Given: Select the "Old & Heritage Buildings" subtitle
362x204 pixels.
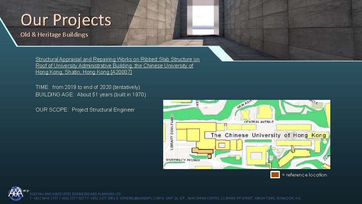Looking at the screenshot, I should [x=54, y=35].
